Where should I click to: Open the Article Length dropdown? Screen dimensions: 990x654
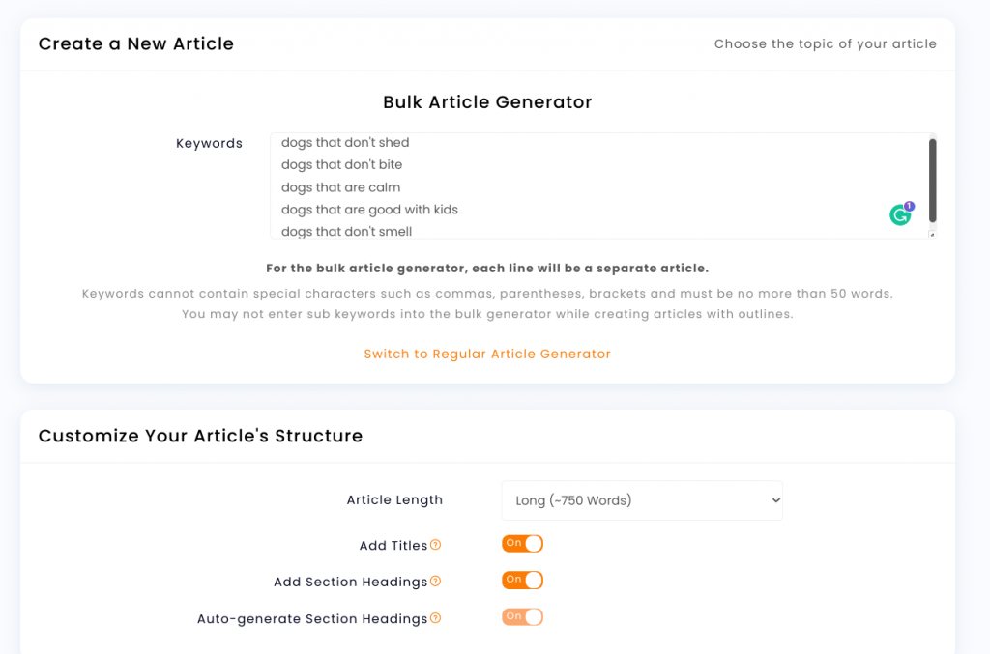tap(642, 500)
